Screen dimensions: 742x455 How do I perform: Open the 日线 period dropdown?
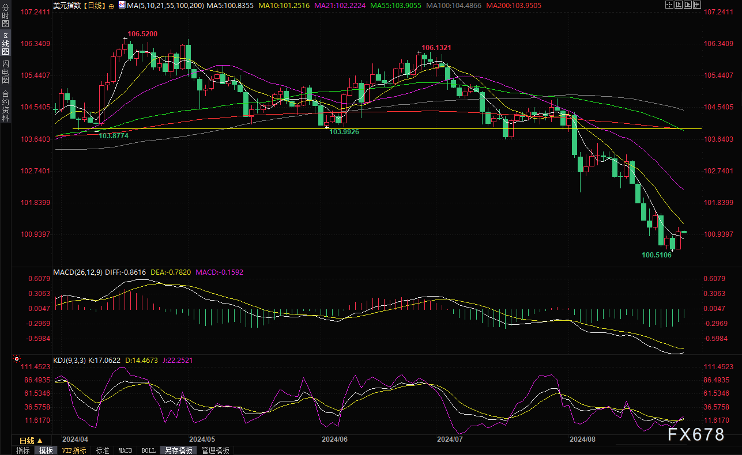click(x=28, y=440)
